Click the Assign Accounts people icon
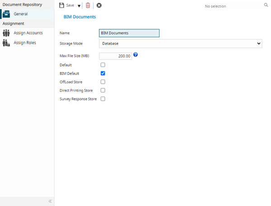Viewport: 271px width, 206px height. tap(6, 33)
